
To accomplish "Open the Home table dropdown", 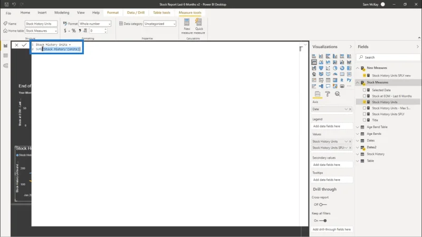I will click(41, 31).
